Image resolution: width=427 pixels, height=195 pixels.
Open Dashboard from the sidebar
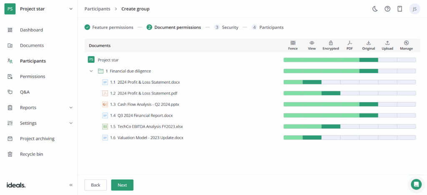[31, 30]
